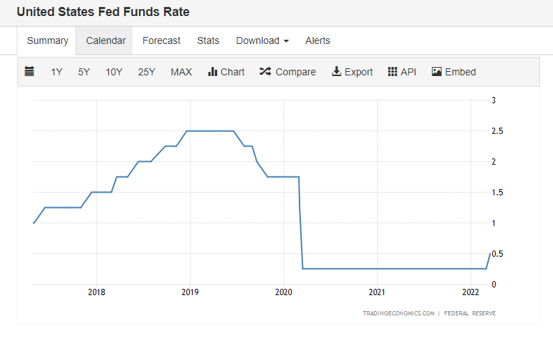Select the 25Y time range

(x=147, y=72)
